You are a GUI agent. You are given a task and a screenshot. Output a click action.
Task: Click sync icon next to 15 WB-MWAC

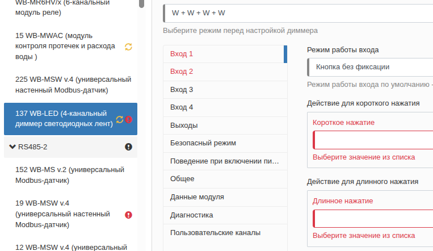[128, 46]
